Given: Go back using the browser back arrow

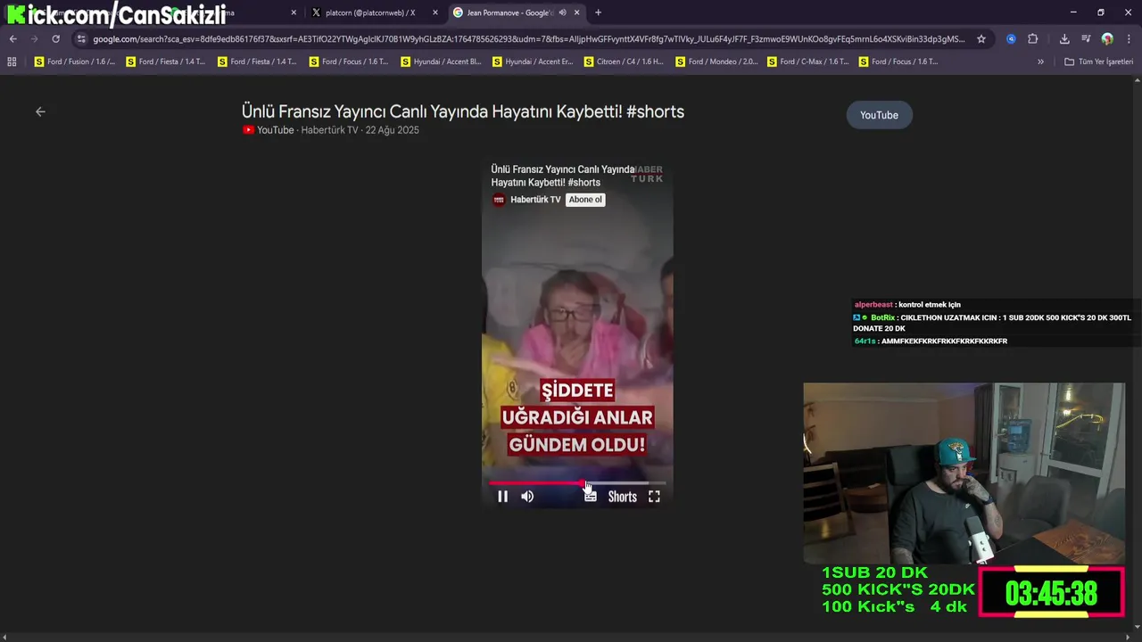Looking at the screenshot, I should (12, 39).
